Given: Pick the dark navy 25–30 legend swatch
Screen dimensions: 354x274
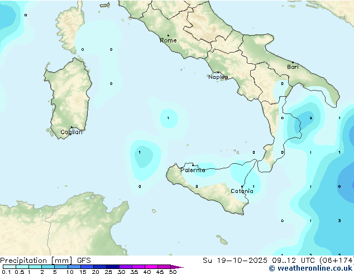Looking at the screenshot, I should [113, 267].
